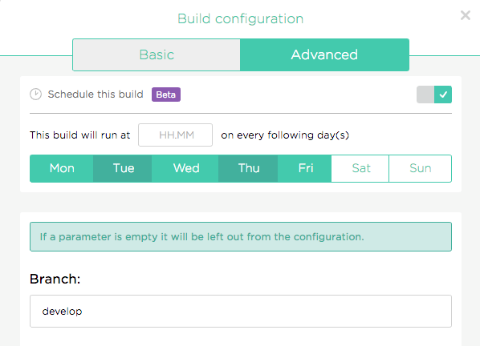Image resolution: width=480 pixels, height=346 pixels.
Task: Toggle the Thu day button
Action: (248, 168)
